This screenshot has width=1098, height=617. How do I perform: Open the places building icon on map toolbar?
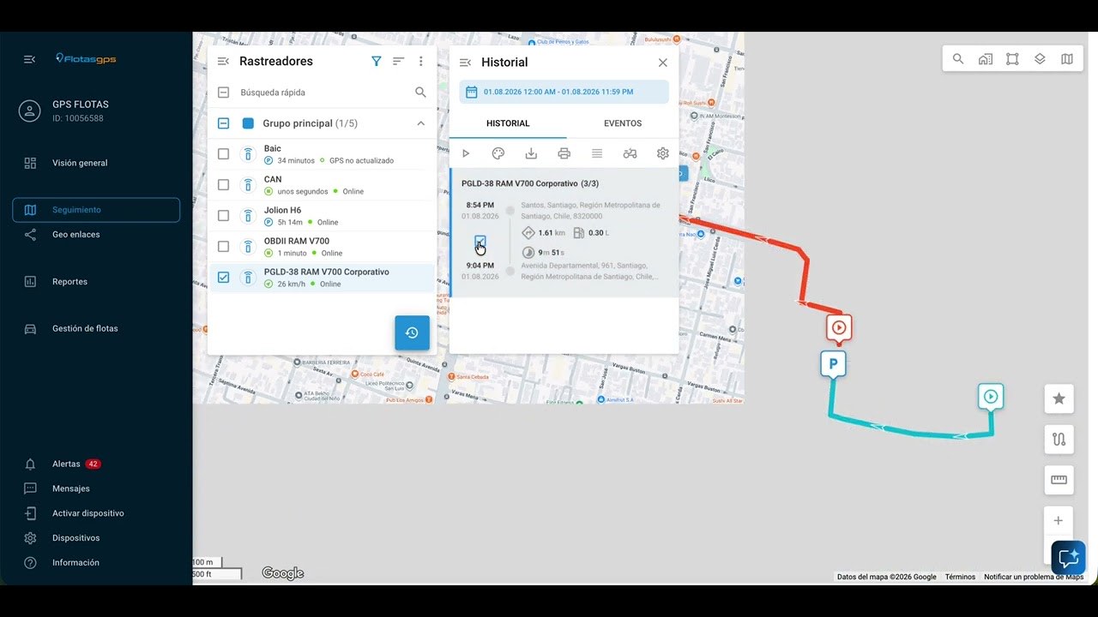click(x=986, y=59)
